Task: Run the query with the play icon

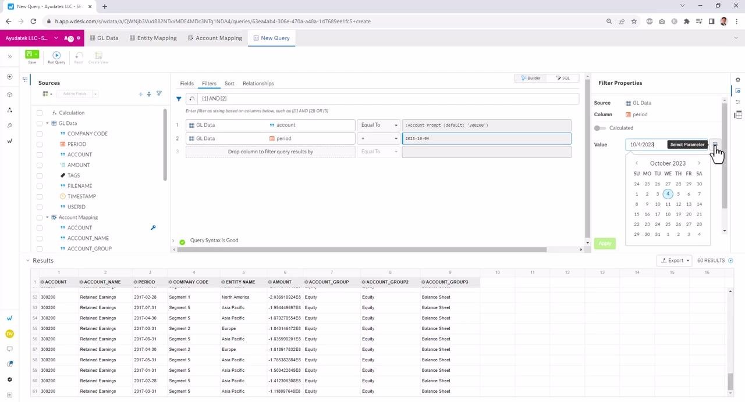Action: (56, 56)
